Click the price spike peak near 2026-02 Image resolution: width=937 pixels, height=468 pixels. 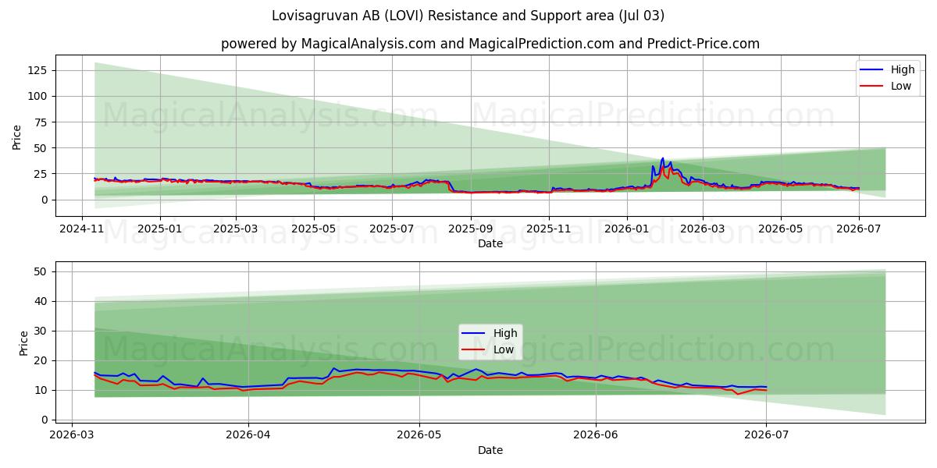663,158
